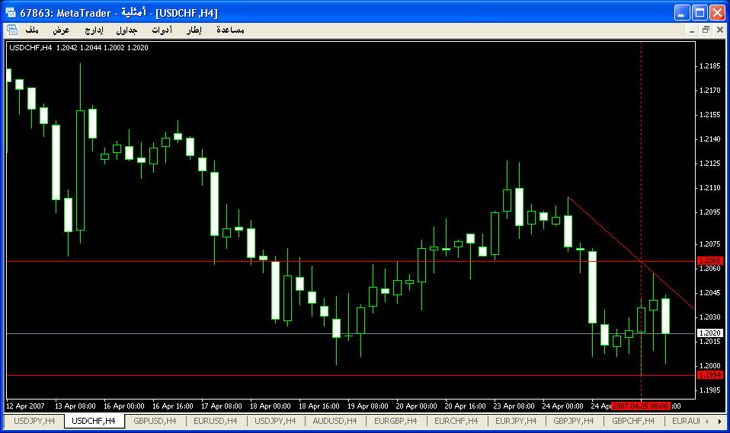This screenshot has height=433, width=730.
Task: Select the USDCHF,H4 chart tab
Action: tap(94, 421)
